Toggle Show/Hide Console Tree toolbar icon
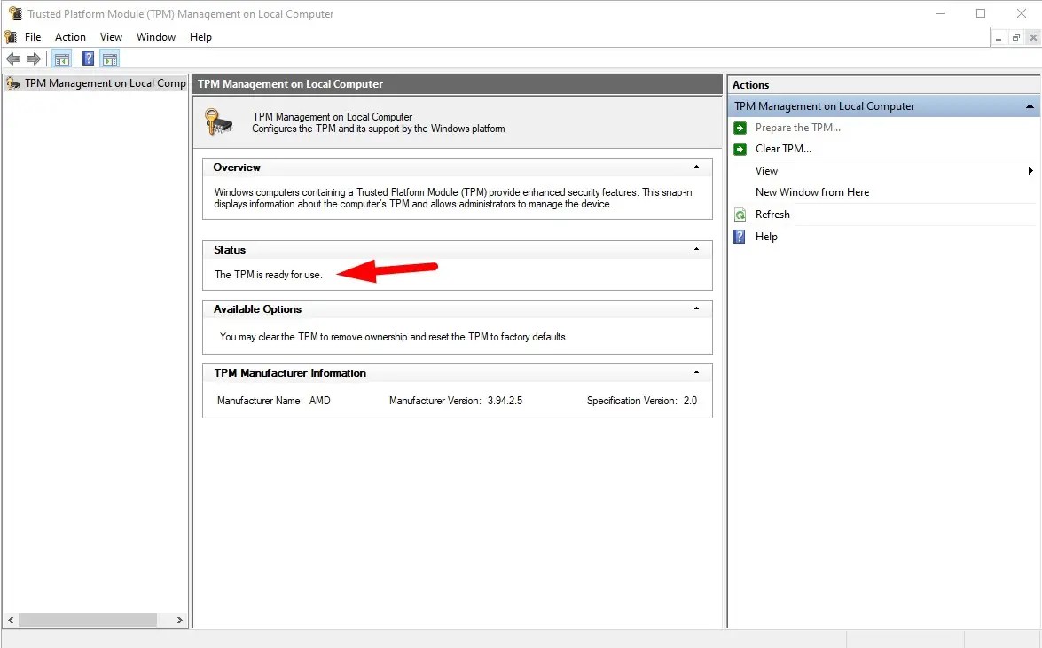The width and height of the screenshot is (1042, 648). click(62, 59)
